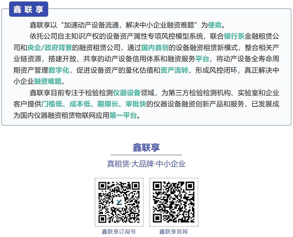Viewport: 293px width, 237px height.
Task: Click the 鑫联享官网 caption
Action: coord(173,232)
